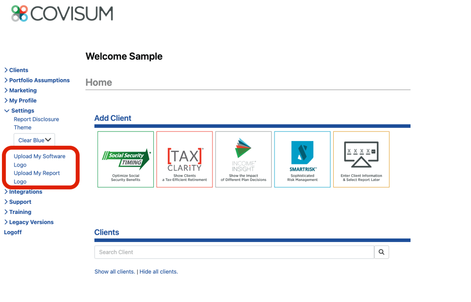The height and width of the screenshot is (302, 471).
Task: Open the Integrations menu
Action: click(x=26, y=192)
